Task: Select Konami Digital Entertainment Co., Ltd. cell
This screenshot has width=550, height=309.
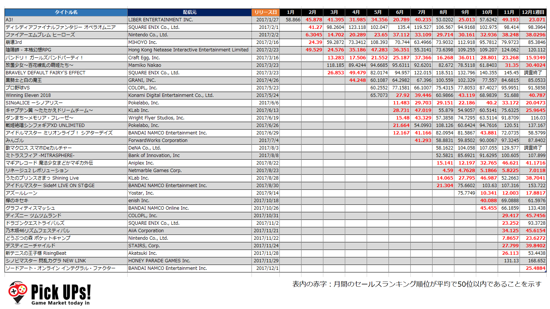Action: [x=190, y=95]
